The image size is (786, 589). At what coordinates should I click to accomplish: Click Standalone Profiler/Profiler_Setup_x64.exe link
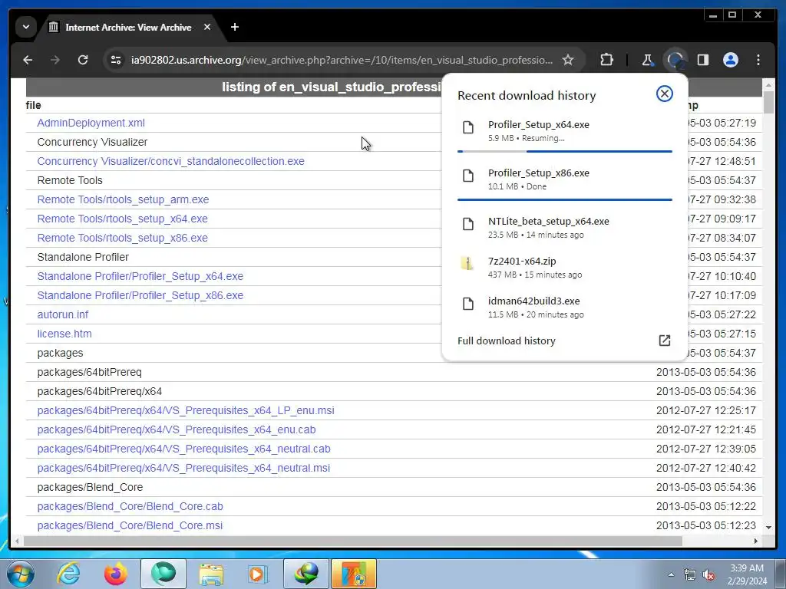click(x=140, y=276)
